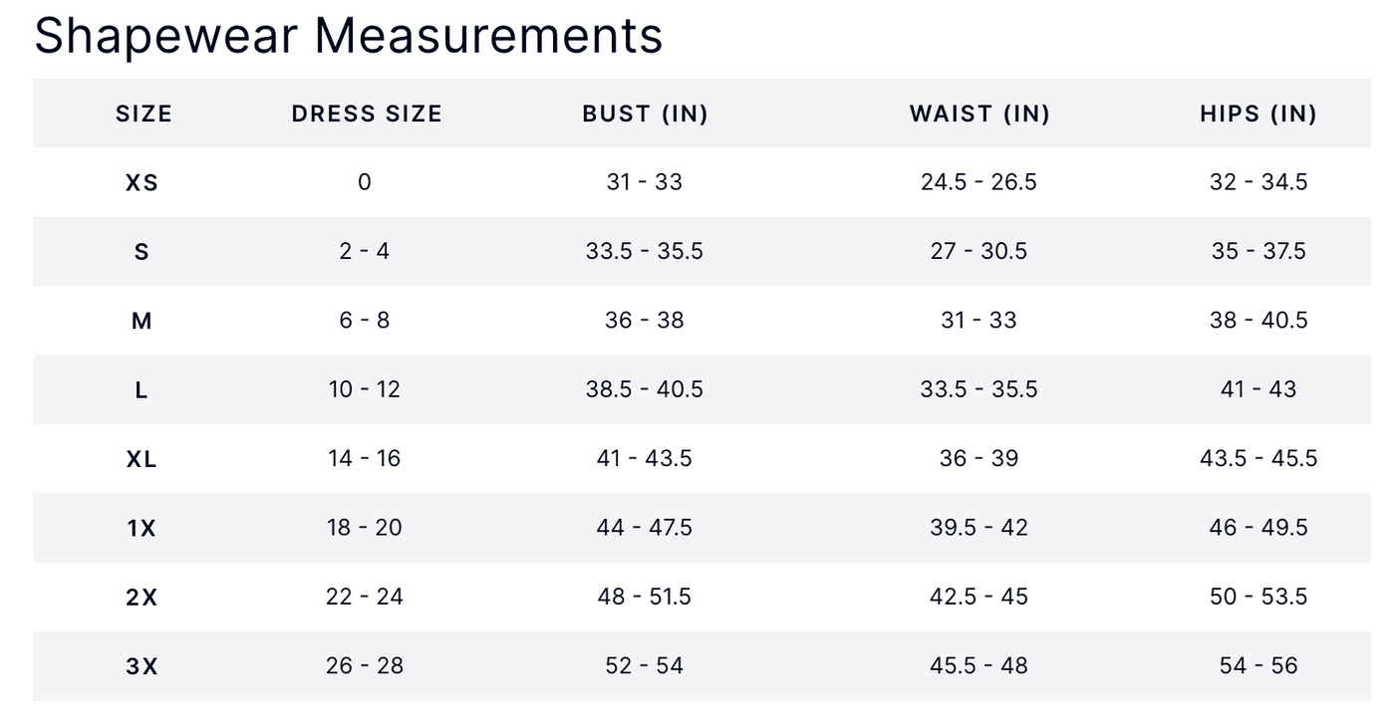Select the 2X size row label
This screenshot has width=1395, height=726.
tap(141, 598)
